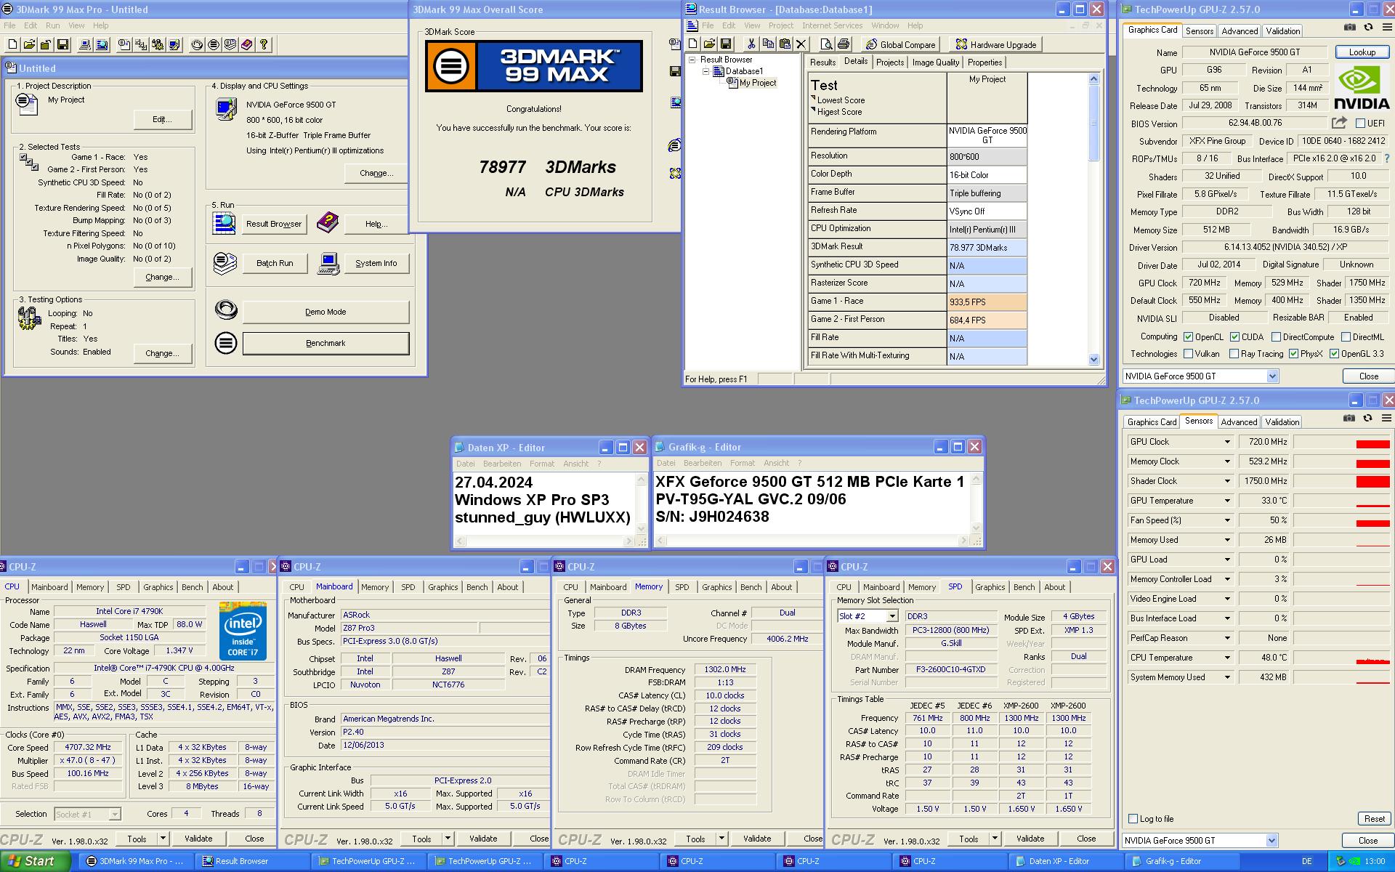Click the Benchmark striped-circle icon in 3DMark toolbar
Image resolution: width=1395 pixels, height=872 pixels.
(214, 44)
